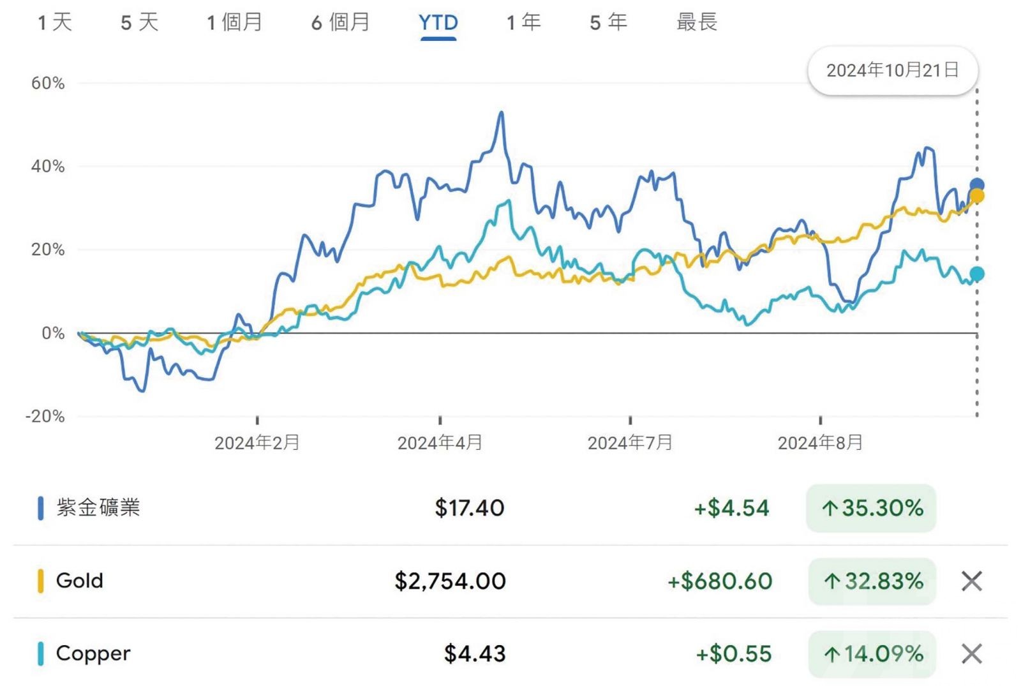
Task: Click the -20% y-axis label
Action: click(x=45, y=416)
